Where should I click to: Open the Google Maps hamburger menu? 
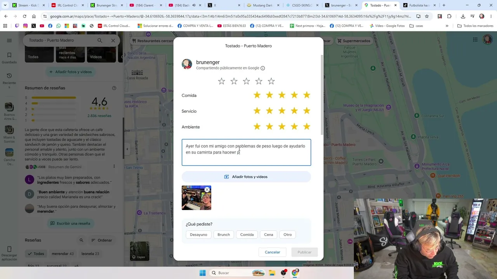9,41
